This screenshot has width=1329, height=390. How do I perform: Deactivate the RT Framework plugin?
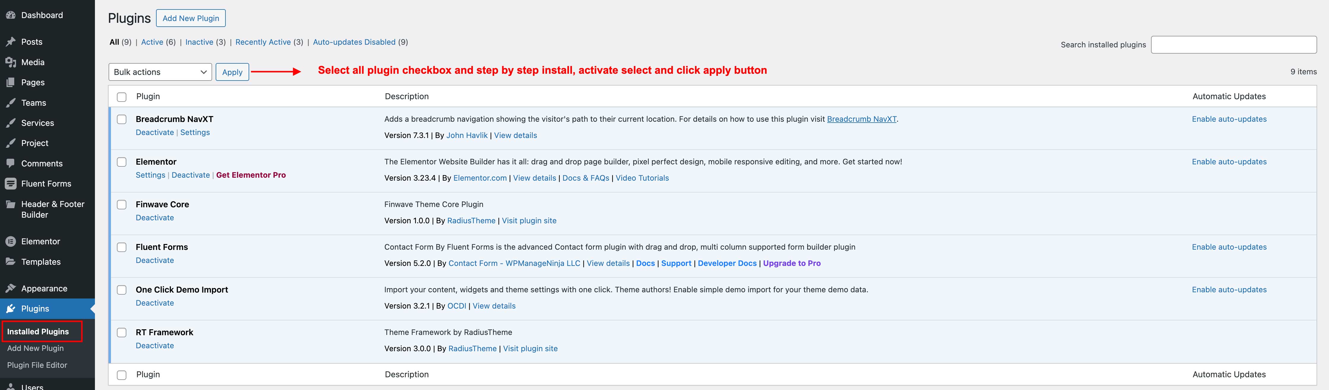click(155, 346)
